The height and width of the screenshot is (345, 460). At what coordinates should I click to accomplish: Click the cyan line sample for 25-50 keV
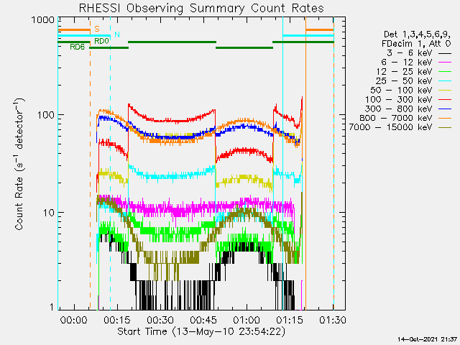tap(445, 81)
